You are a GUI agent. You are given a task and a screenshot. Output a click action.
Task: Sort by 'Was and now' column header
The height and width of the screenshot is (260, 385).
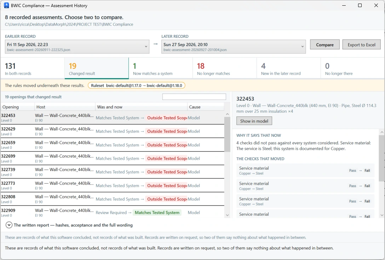142,107
